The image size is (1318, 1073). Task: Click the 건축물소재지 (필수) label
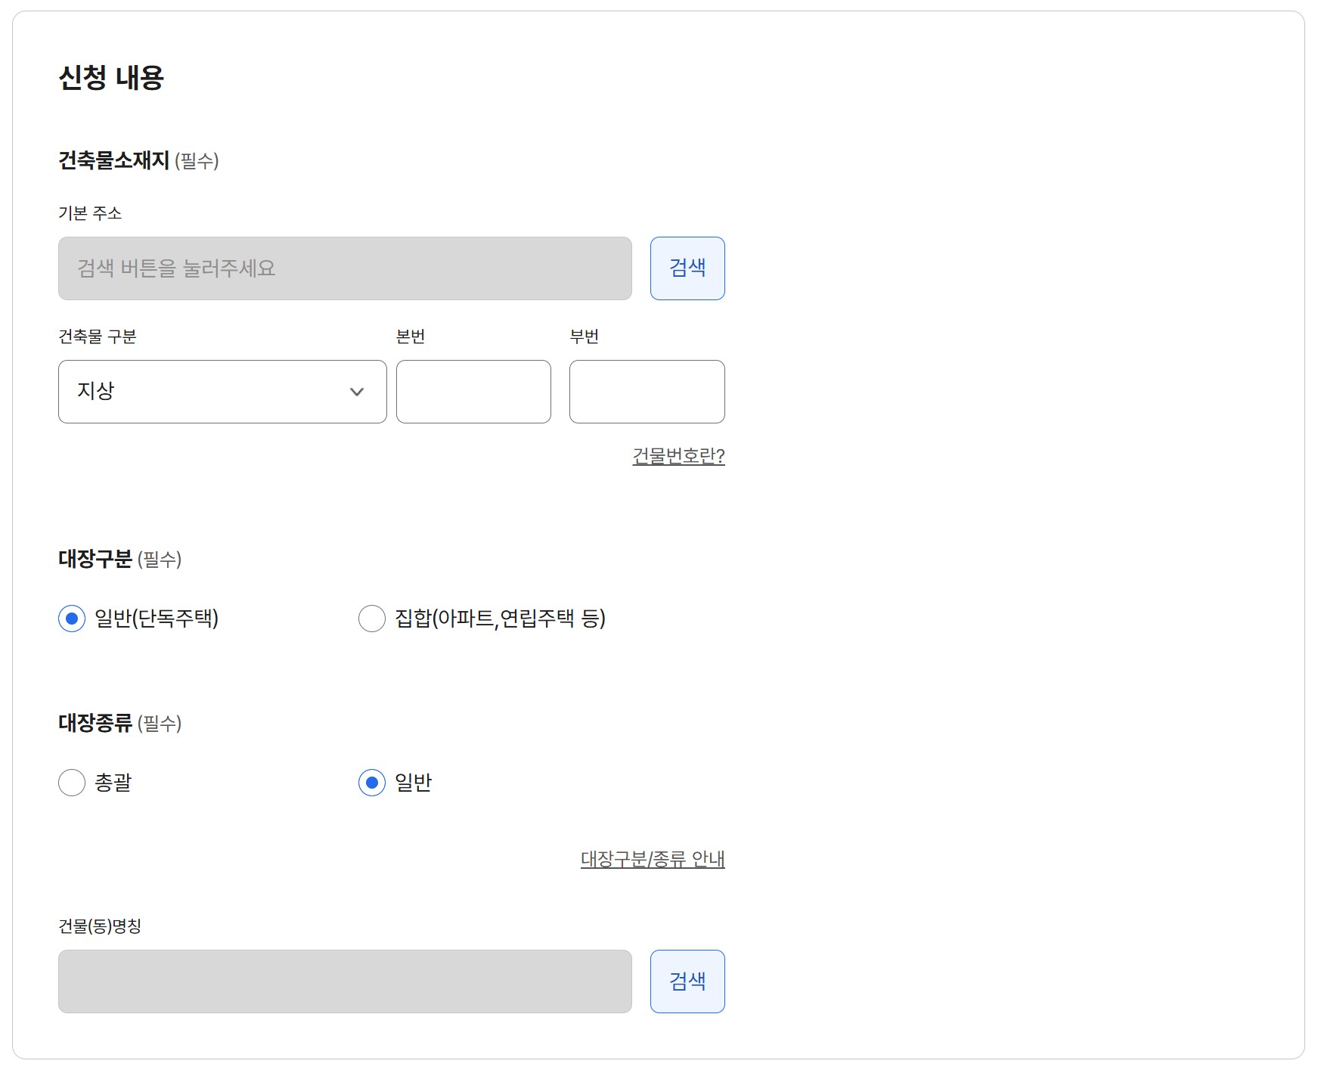[x=138, y=160]
